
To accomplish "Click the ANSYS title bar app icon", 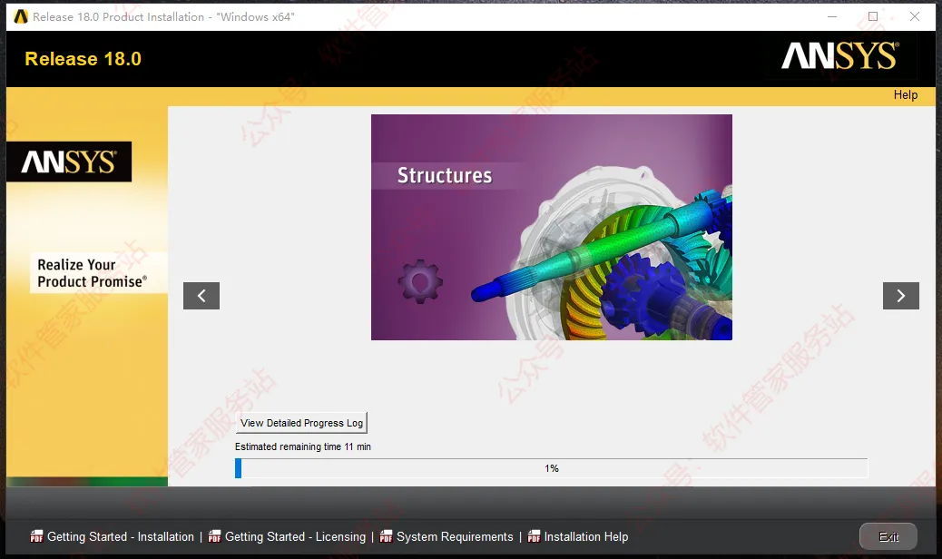I will click(x=21, y=17).
